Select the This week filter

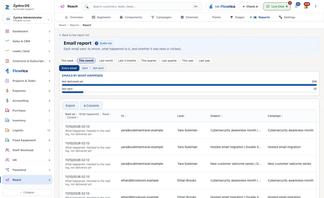(67, 61)
